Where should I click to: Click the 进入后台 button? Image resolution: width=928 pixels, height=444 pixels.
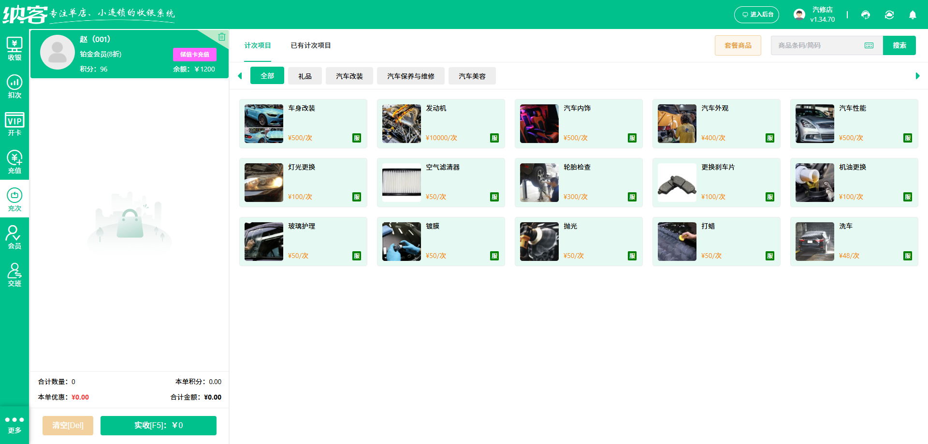pos(757,14)
